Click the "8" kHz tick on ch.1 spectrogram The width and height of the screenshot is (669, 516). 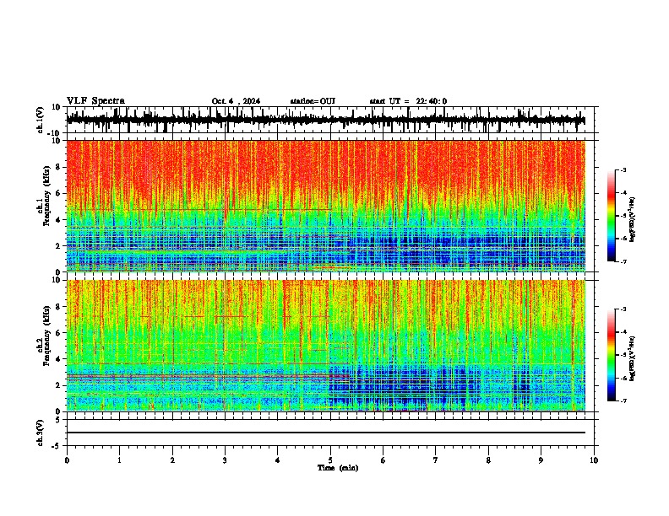[59, 167]
